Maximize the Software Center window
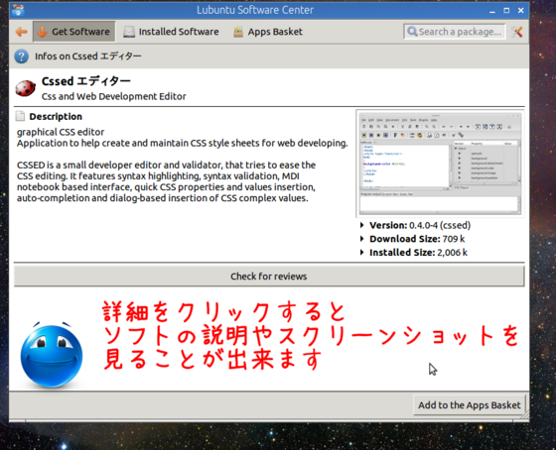Viewport: 556px width, 450px height. pyautogui.click(x=506, y=10)
